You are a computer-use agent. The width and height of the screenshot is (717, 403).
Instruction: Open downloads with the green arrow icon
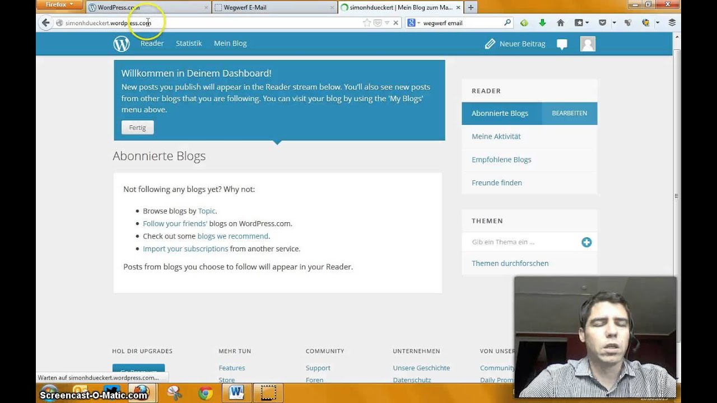[x=542, y=23]
